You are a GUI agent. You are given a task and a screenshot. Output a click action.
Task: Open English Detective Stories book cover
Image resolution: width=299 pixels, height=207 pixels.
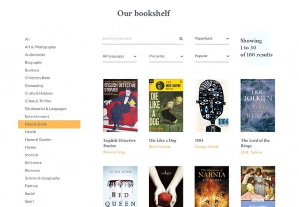(120, 105)
